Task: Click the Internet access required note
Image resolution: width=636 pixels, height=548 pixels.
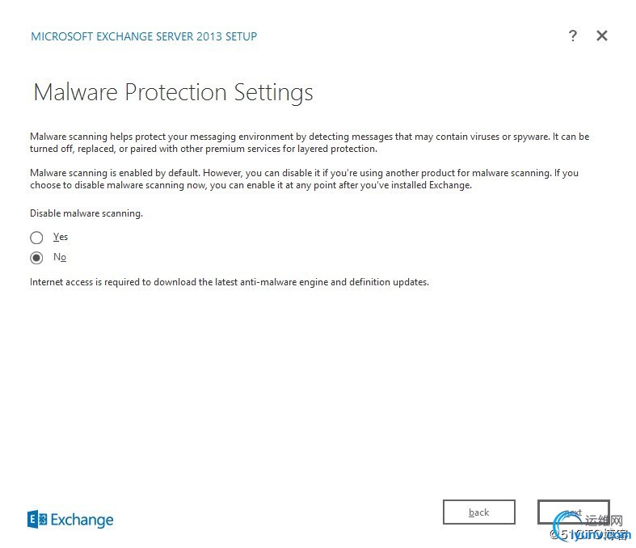Action: (230, 282)
